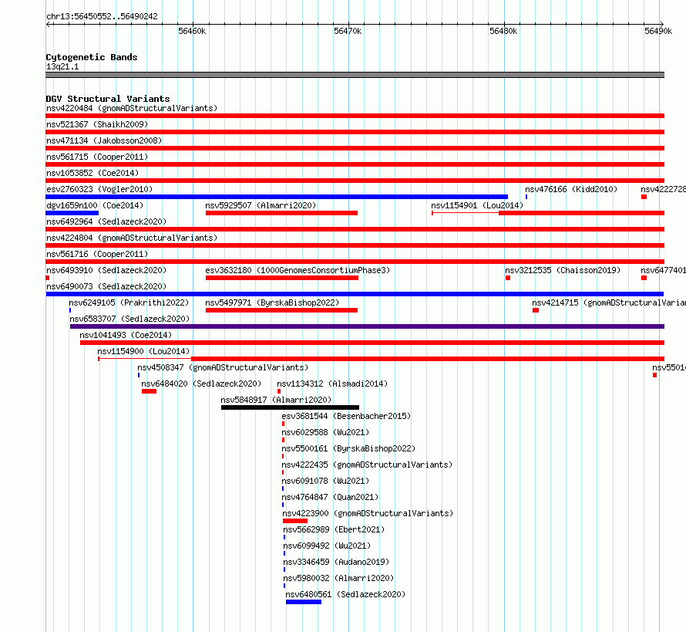Click red bar under nsv5929507 Almarri2020
Screen dimensions: 686x632
282,213
